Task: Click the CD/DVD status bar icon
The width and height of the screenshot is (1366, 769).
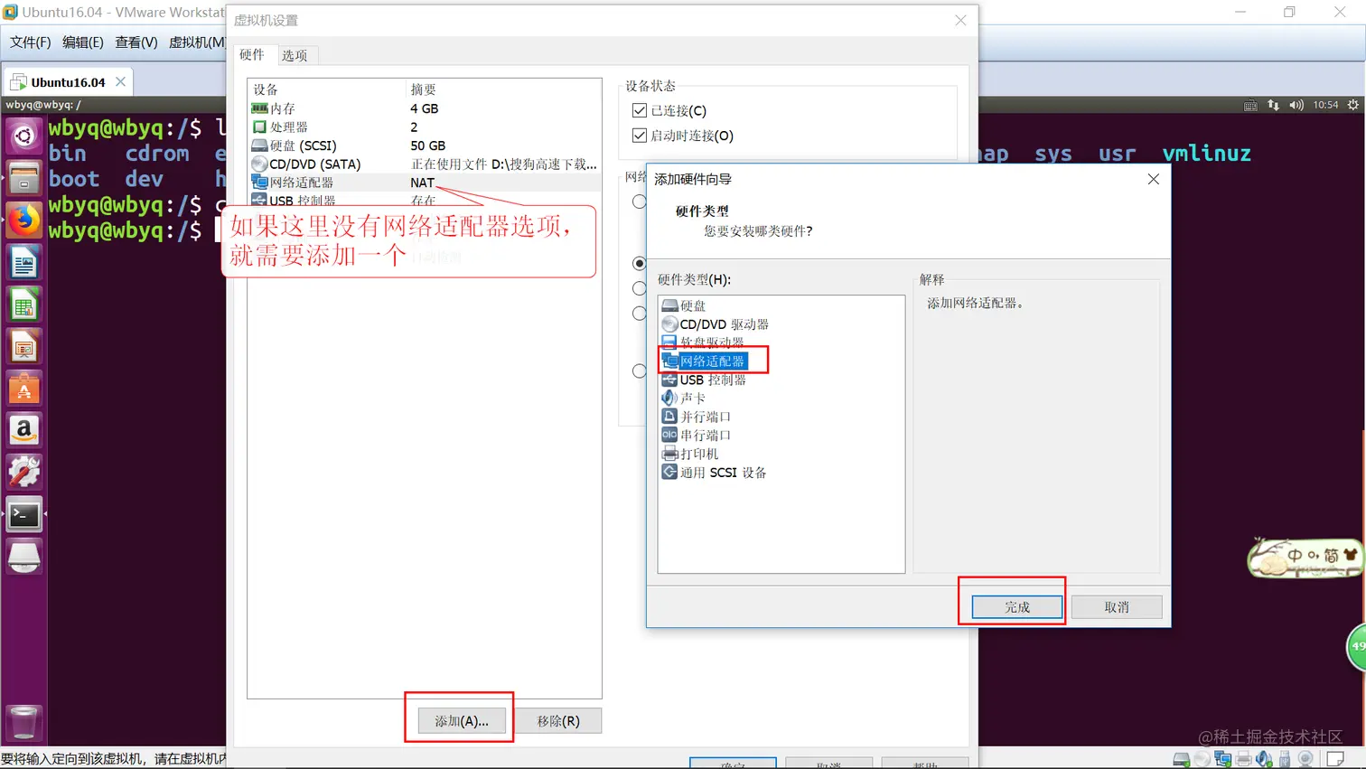Action: coord(1202,759)
